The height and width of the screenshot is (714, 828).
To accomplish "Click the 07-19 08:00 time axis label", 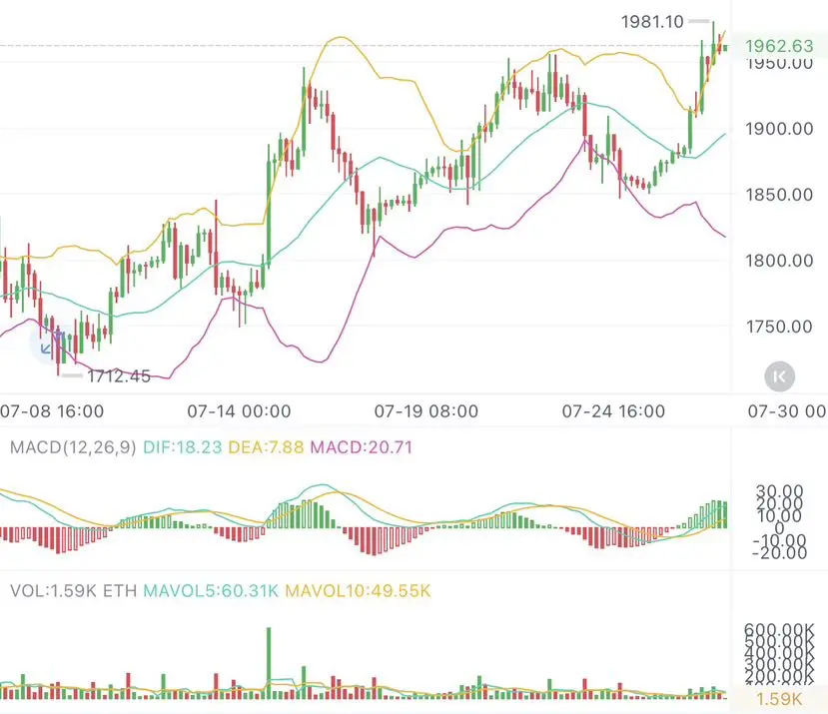I will [x=426, y=411].
